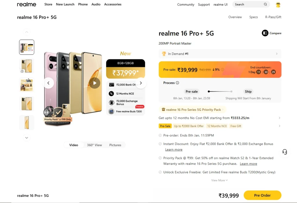The height and width of the screenshot is (203, 297).
Task: Click the search magnifier icon
Action: (265, 4)
